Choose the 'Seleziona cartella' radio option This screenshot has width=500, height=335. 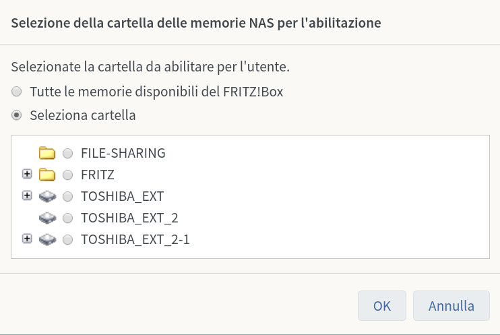[x=17, y=115]
